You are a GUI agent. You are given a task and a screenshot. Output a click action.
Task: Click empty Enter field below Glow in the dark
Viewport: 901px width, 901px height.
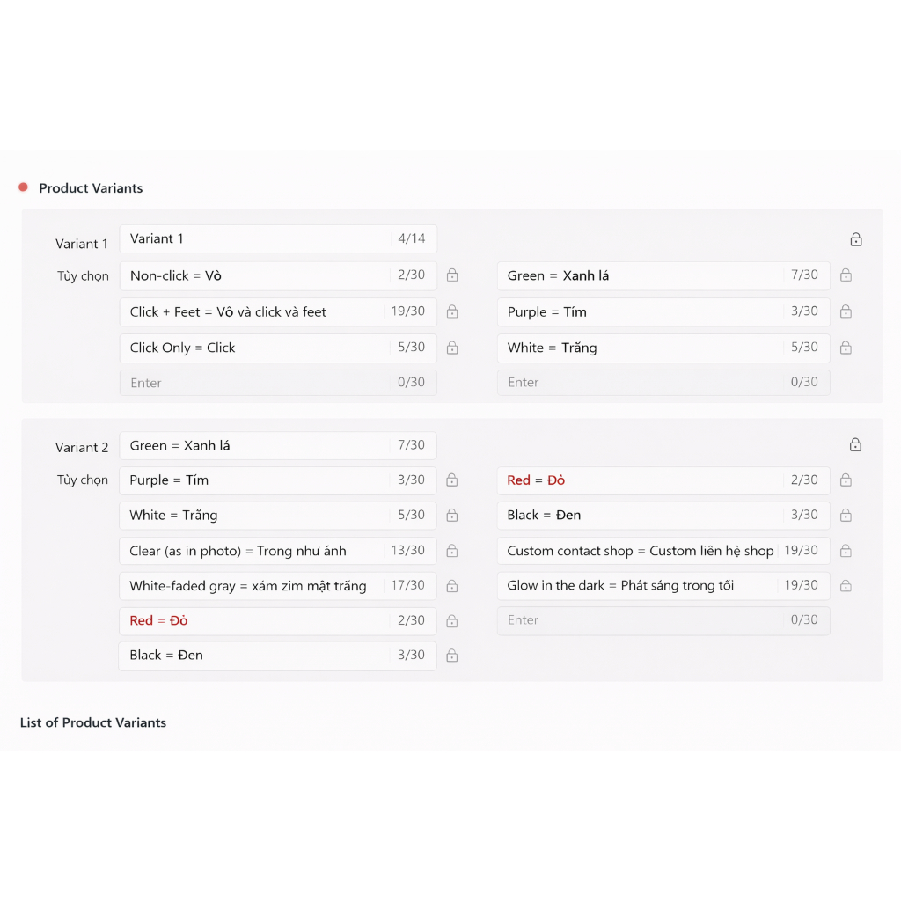tap(663, 620)
